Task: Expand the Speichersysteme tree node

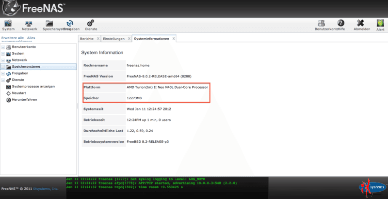Action: 3,67
